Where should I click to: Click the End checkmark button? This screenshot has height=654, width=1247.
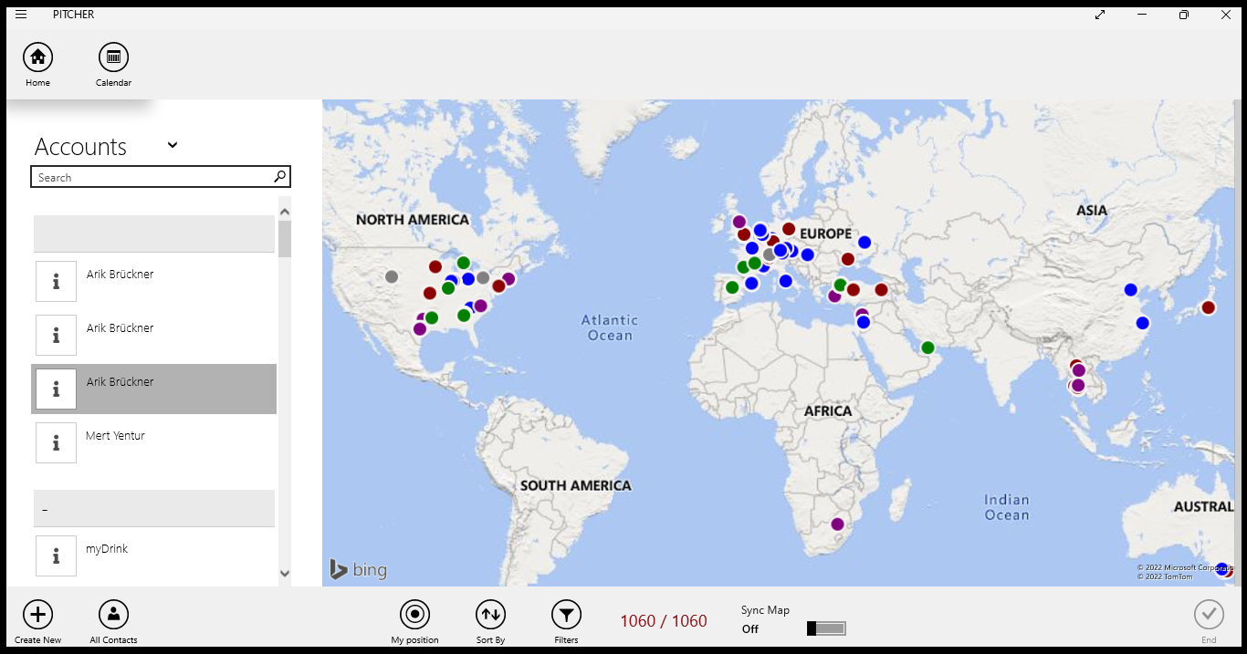(x=1209, y=615)
